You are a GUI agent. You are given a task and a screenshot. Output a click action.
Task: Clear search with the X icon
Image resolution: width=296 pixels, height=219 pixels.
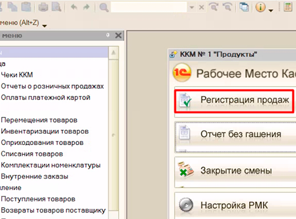point(201,8)
